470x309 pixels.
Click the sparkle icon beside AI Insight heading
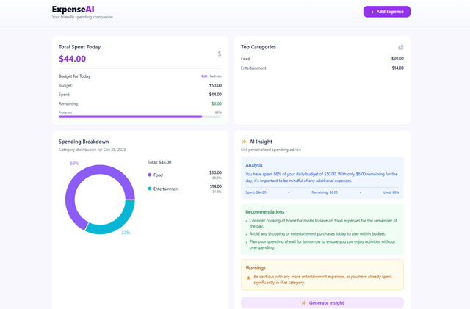[244, 142]
